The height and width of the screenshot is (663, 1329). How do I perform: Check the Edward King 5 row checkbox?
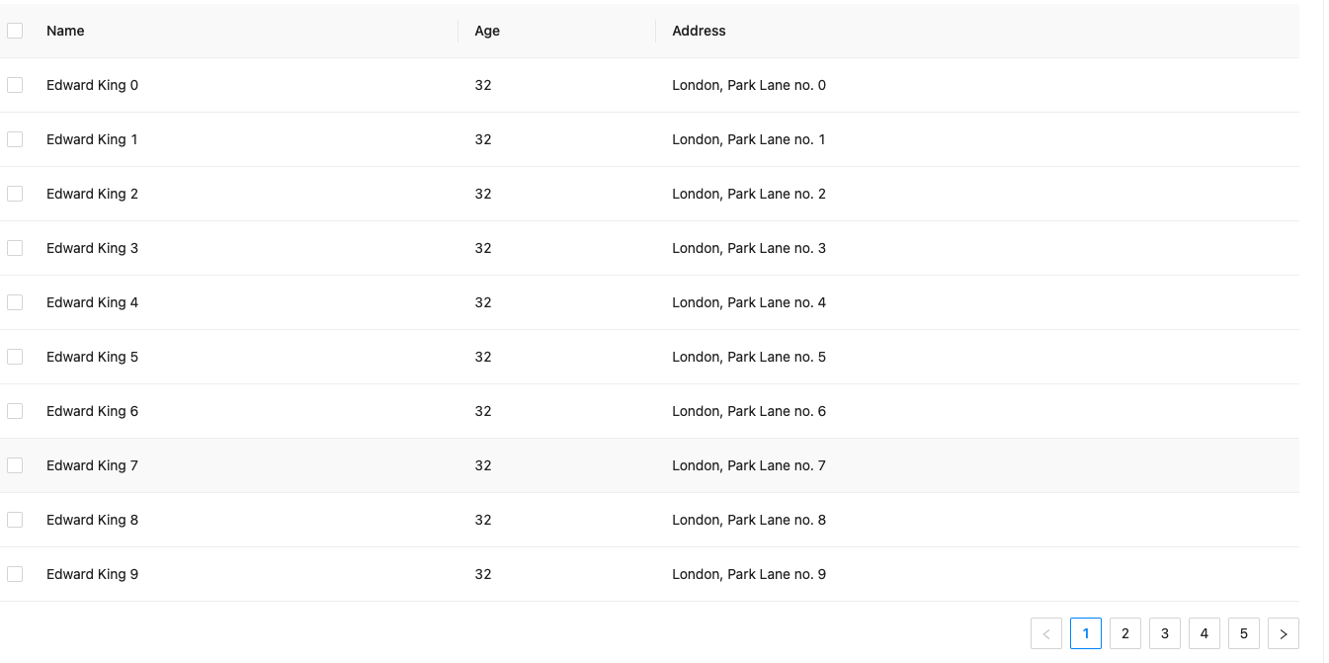(15, 357)
